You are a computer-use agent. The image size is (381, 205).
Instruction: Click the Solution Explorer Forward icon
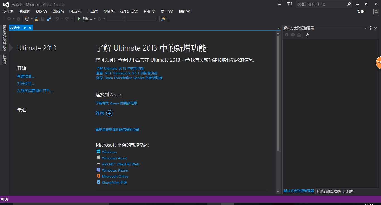point(293,35)
